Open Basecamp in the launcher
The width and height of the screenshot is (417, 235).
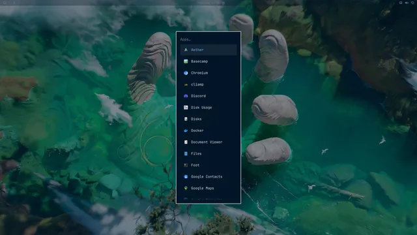(208, 61)
